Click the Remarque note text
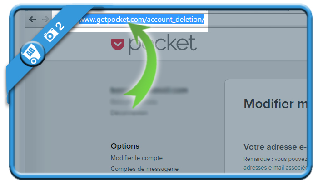The image size is (318, 185). click(275, 159)
